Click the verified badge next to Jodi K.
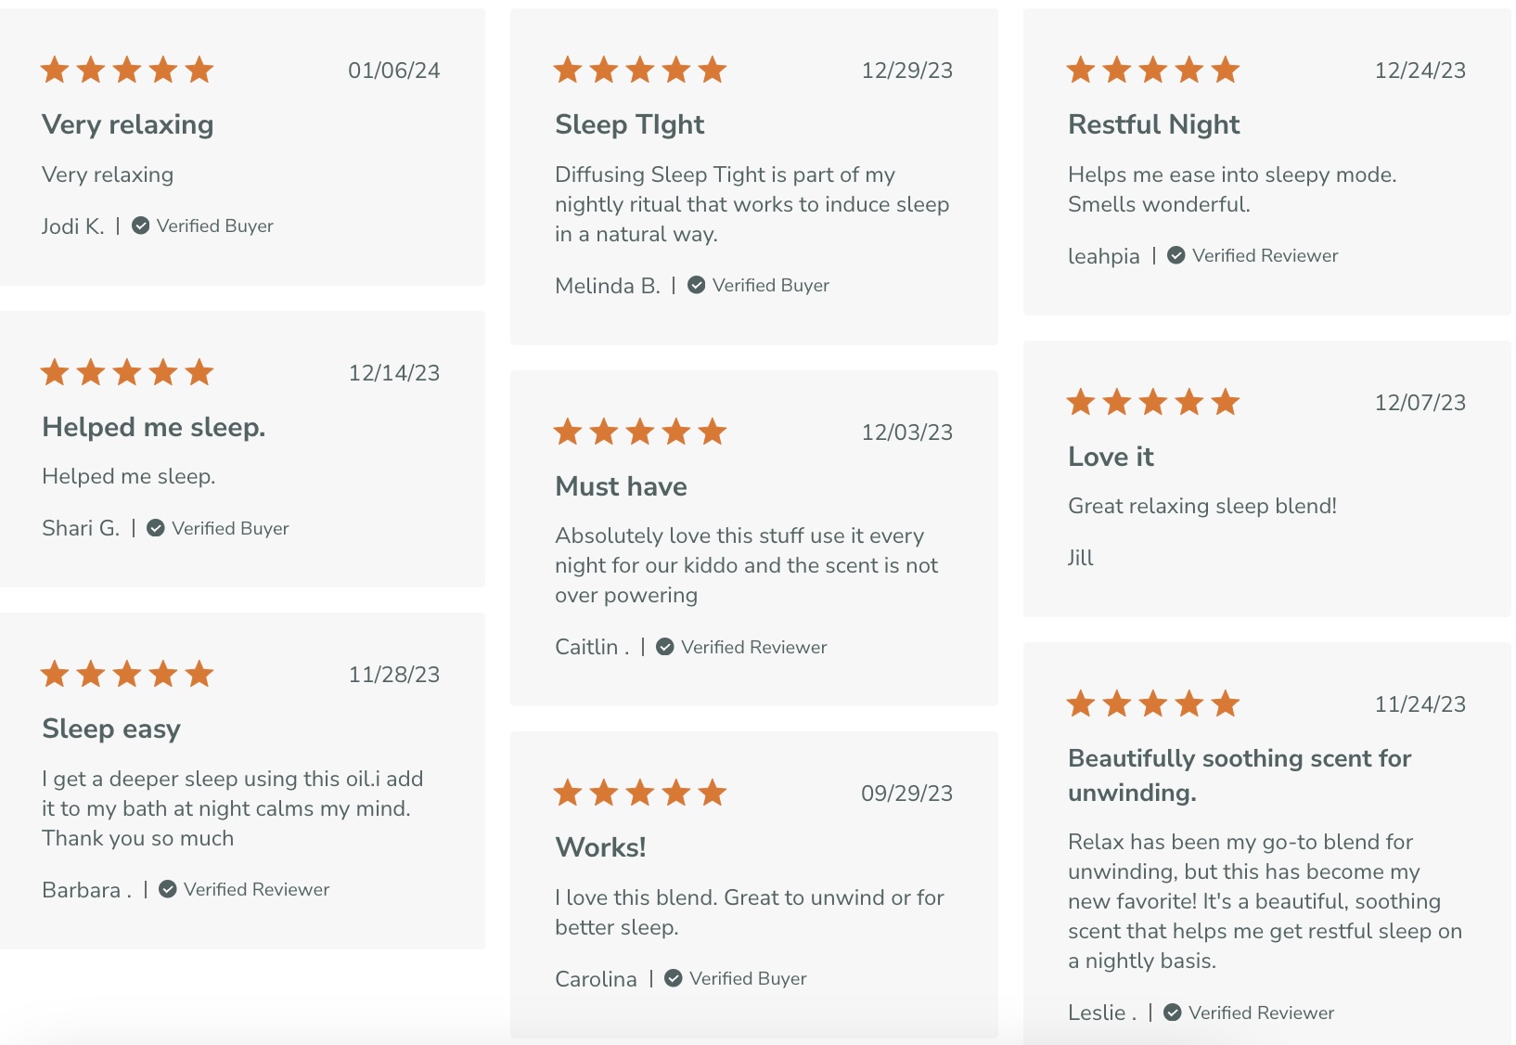The height and width of the screenshot is (1045, 1516). pos(141,226)
